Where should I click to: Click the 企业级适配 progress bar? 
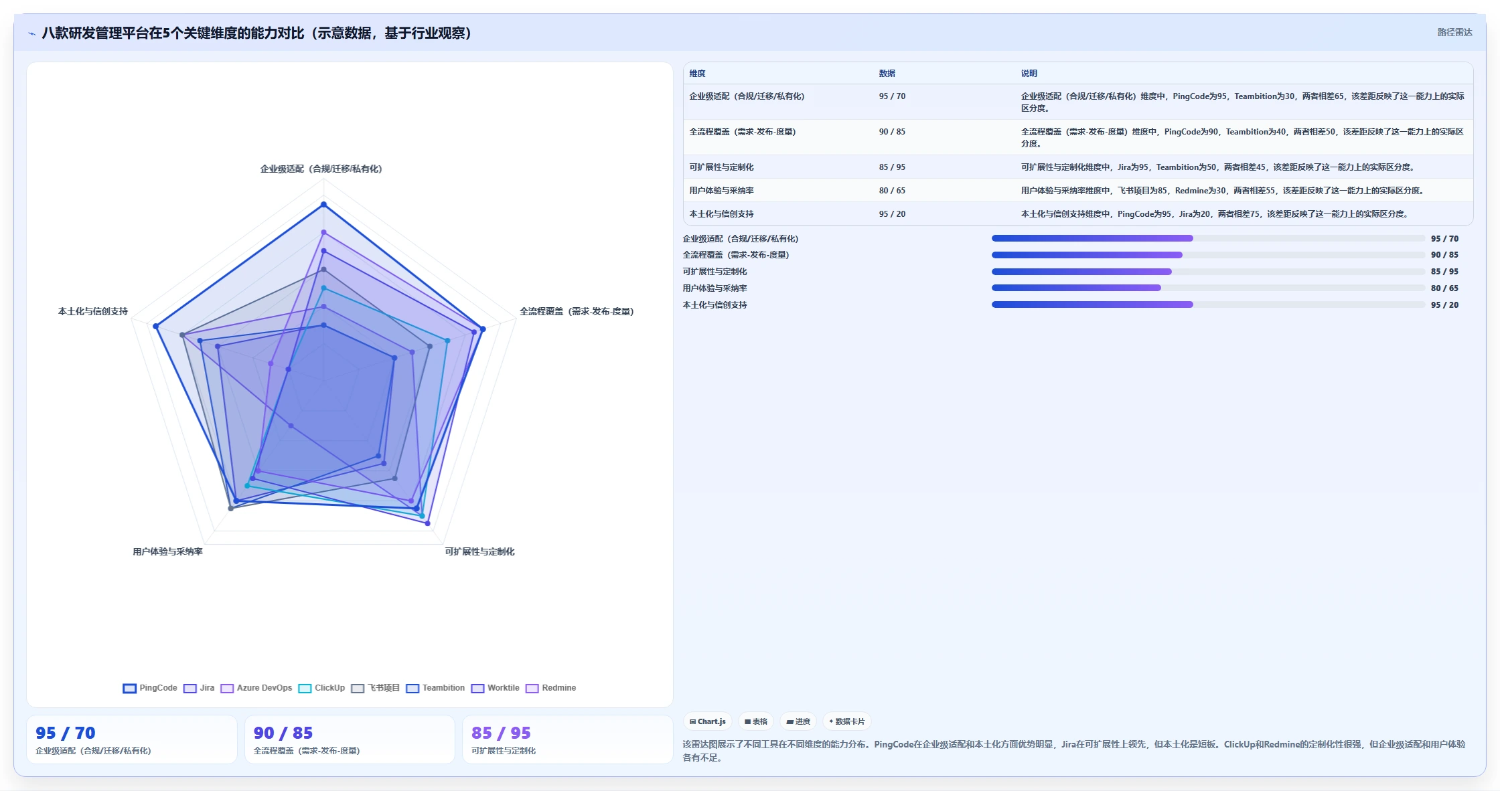tap(1208, 238)
